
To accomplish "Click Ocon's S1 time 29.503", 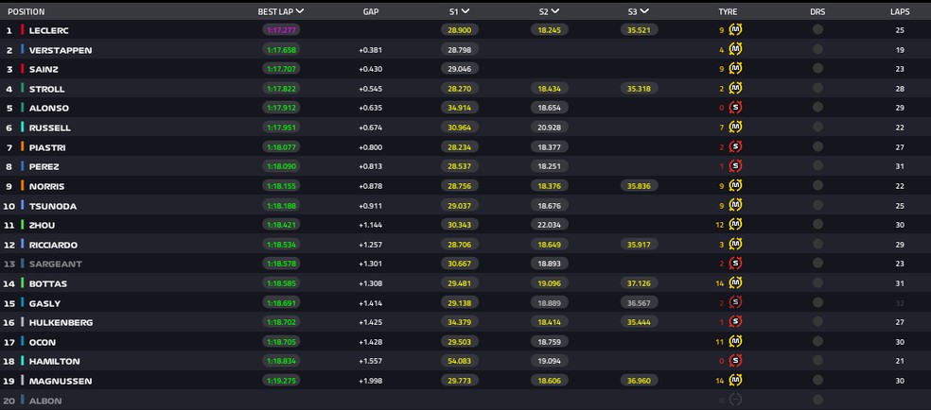I will [460, 342].
